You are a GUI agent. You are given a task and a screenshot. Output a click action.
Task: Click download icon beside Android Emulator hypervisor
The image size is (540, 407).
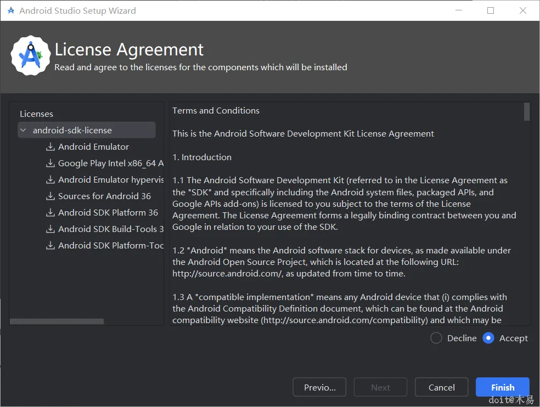tap(50, 180)
